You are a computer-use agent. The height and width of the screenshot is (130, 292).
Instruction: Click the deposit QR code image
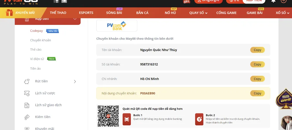[108, 116]
